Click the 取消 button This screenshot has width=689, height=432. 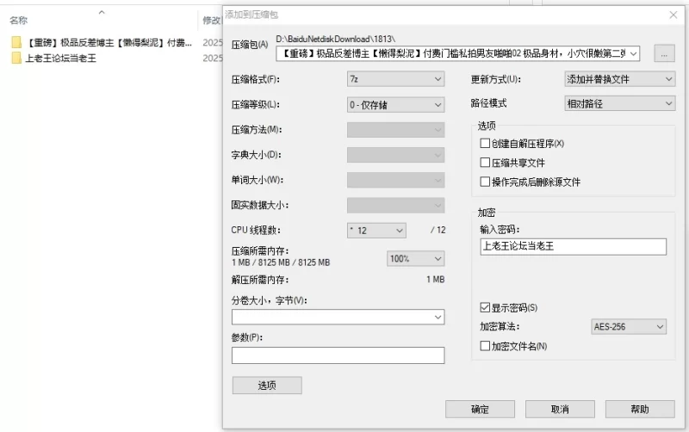tap(560, 409)
